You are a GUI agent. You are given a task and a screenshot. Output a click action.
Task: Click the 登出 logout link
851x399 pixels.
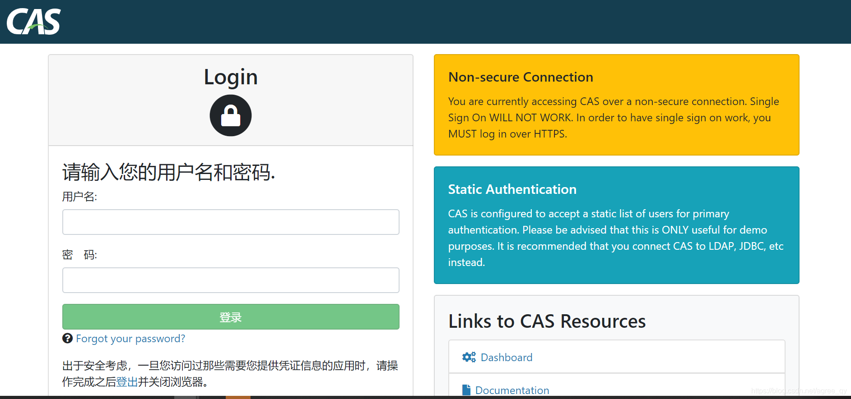click(127, 382)
